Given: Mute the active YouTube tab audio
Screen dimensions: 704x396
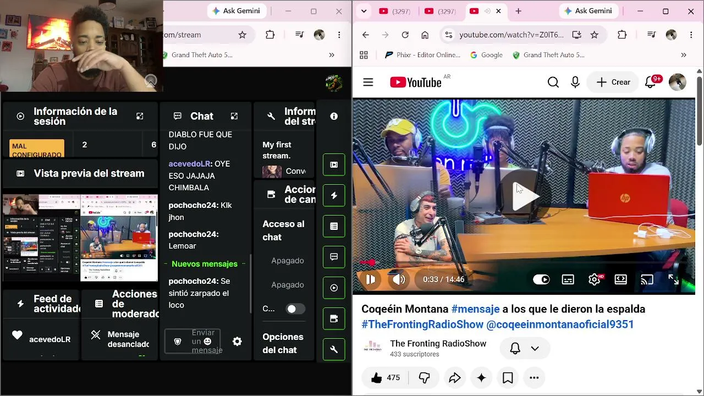Looking at the screenshot, I should [x=487, y=11].
